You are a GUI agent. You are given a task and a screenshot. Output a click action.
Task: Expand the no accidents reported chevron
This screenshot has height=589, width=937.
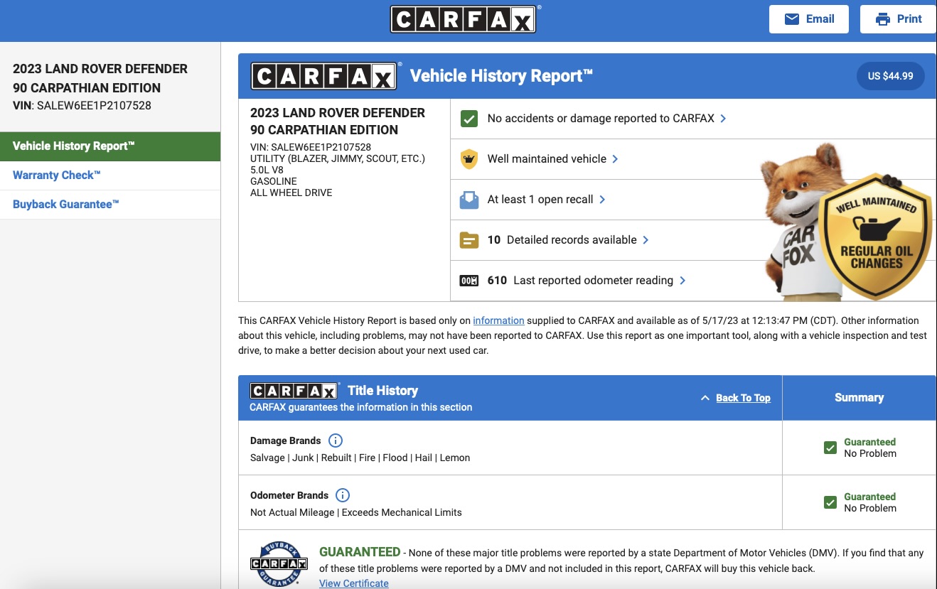pyautogui.click(x=723, y=119)
